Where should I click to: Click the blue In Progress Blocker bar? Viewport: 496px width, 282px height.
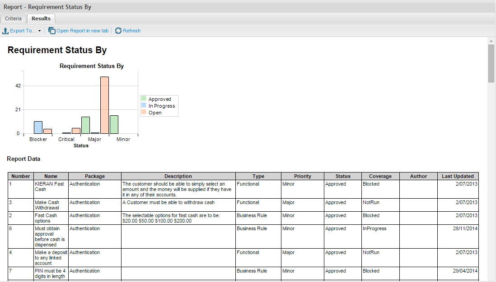click(x=38, y=127)
